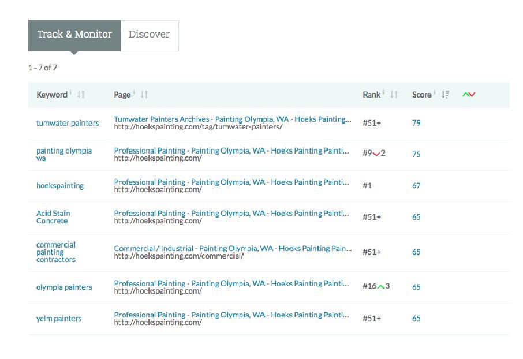The width and height of the screenshot is (523, 359).
Task: Select the Track & Monitor tab
Action: click(x=74, y=35)
